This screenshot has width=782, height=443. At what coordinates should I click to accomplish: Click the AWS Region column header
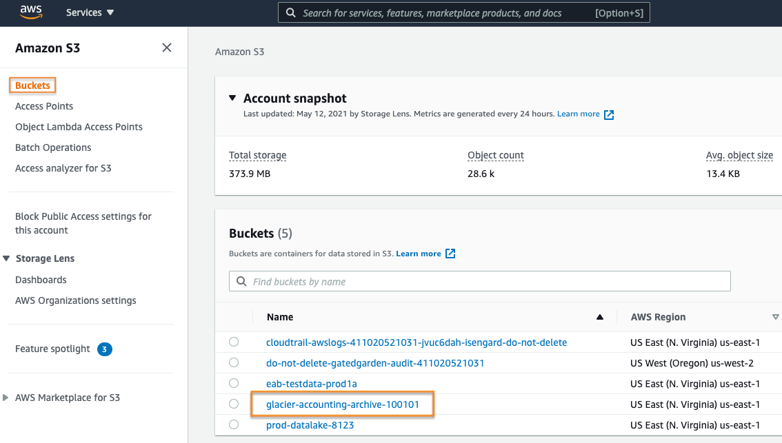click(658, 317)
